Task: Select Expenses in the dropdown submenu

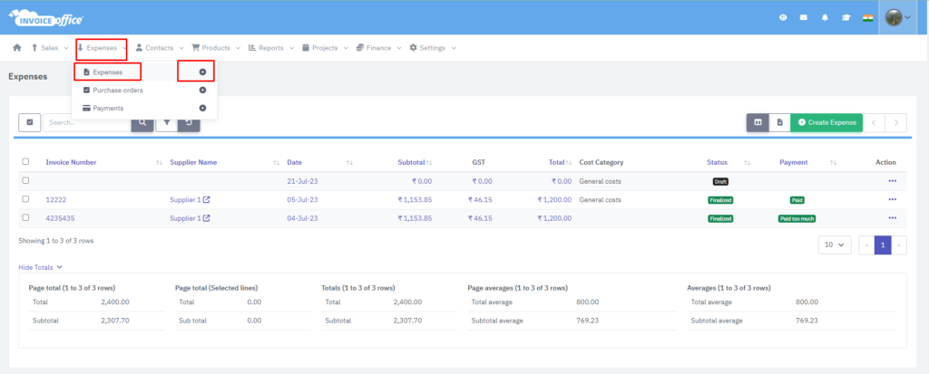Action: click(107, 72)
